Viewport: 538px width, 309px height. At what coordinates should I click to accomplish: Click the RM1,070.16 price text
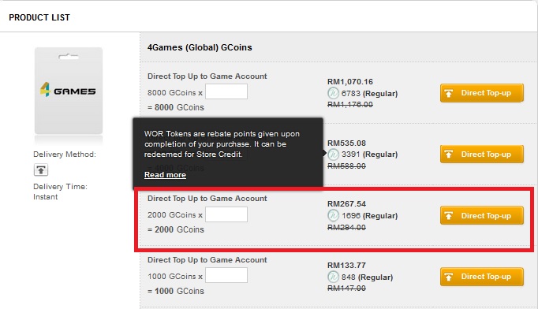(x=350, y=82)
